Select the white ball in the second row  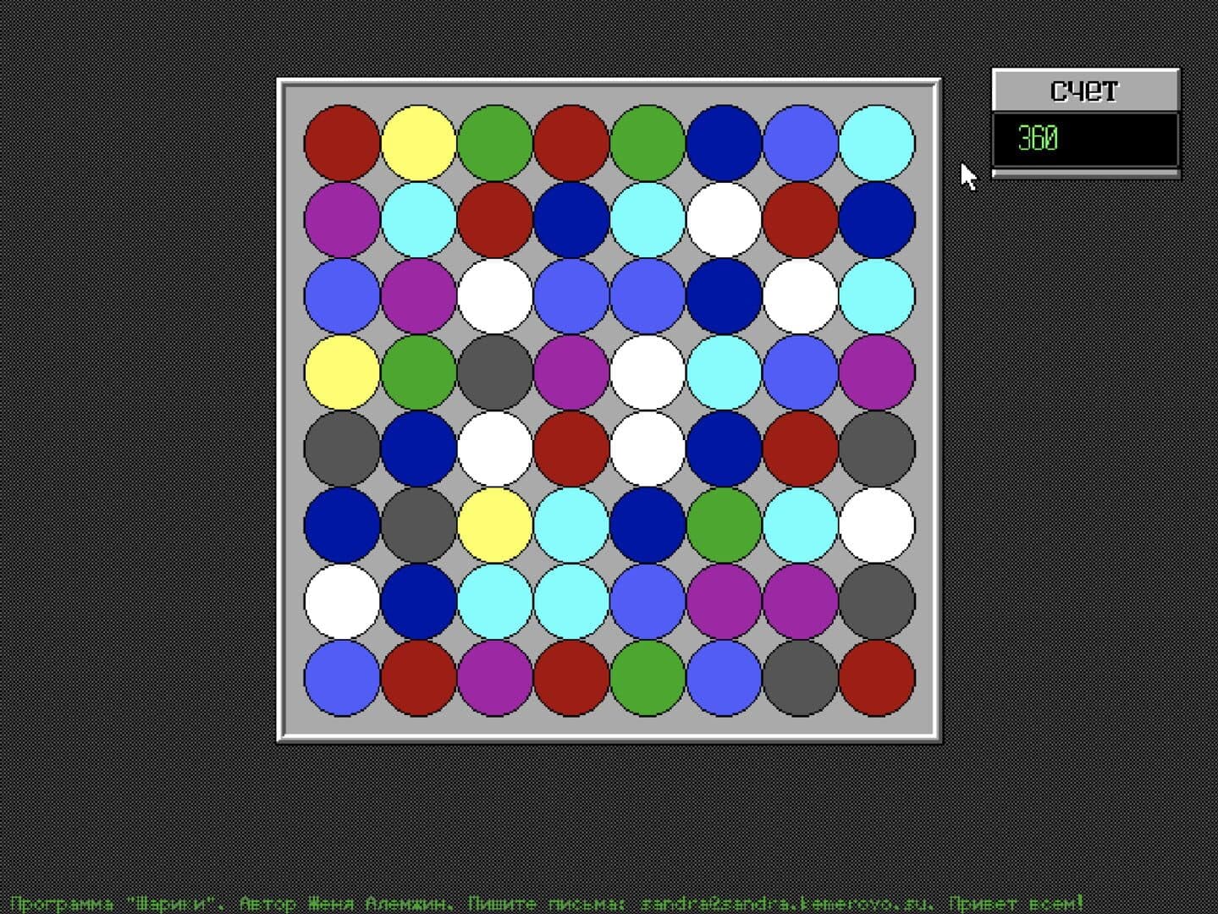pos(724,219)
